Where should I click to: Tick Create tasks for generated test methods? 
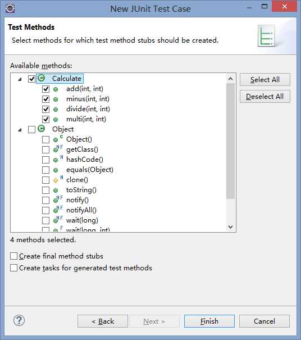(13, 268)
